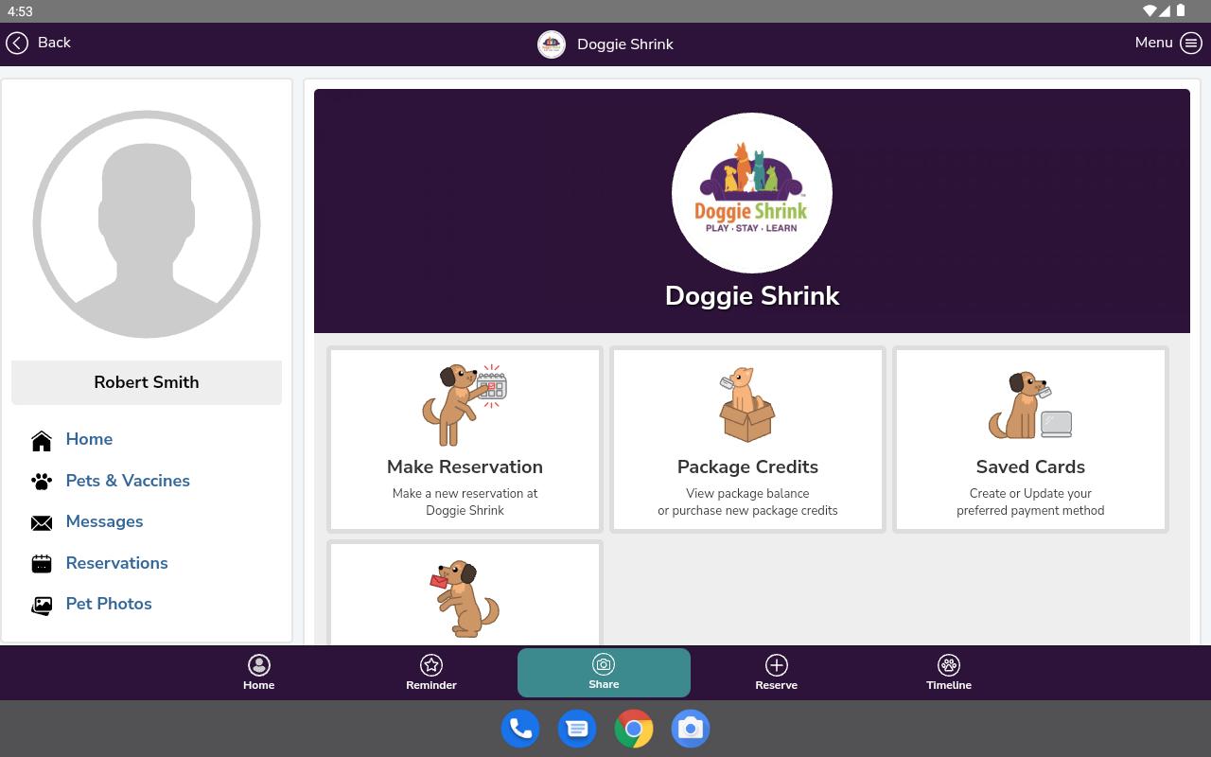The height and width of the screenshot is (757, 1211).
Task: Click the calendar icon beside Reservations
Action: (42, 564)
